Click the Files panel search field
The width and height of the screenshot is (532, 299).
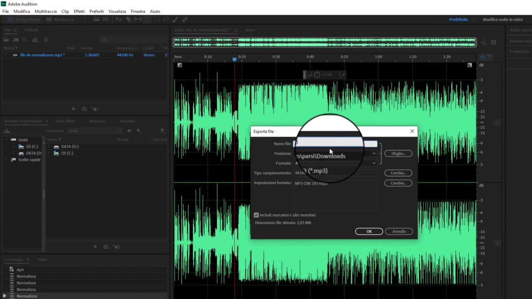tap(133, 40)
